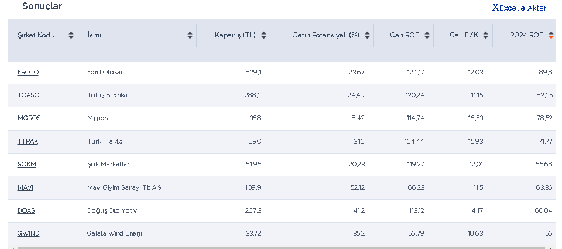
Task: Open the MAVI stock link
Action: pos(25,187)
